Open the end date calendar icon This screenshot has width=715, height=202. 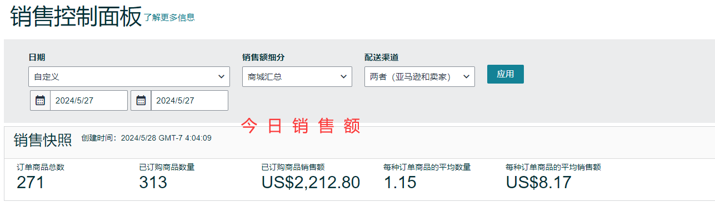(x=141, y=100)
